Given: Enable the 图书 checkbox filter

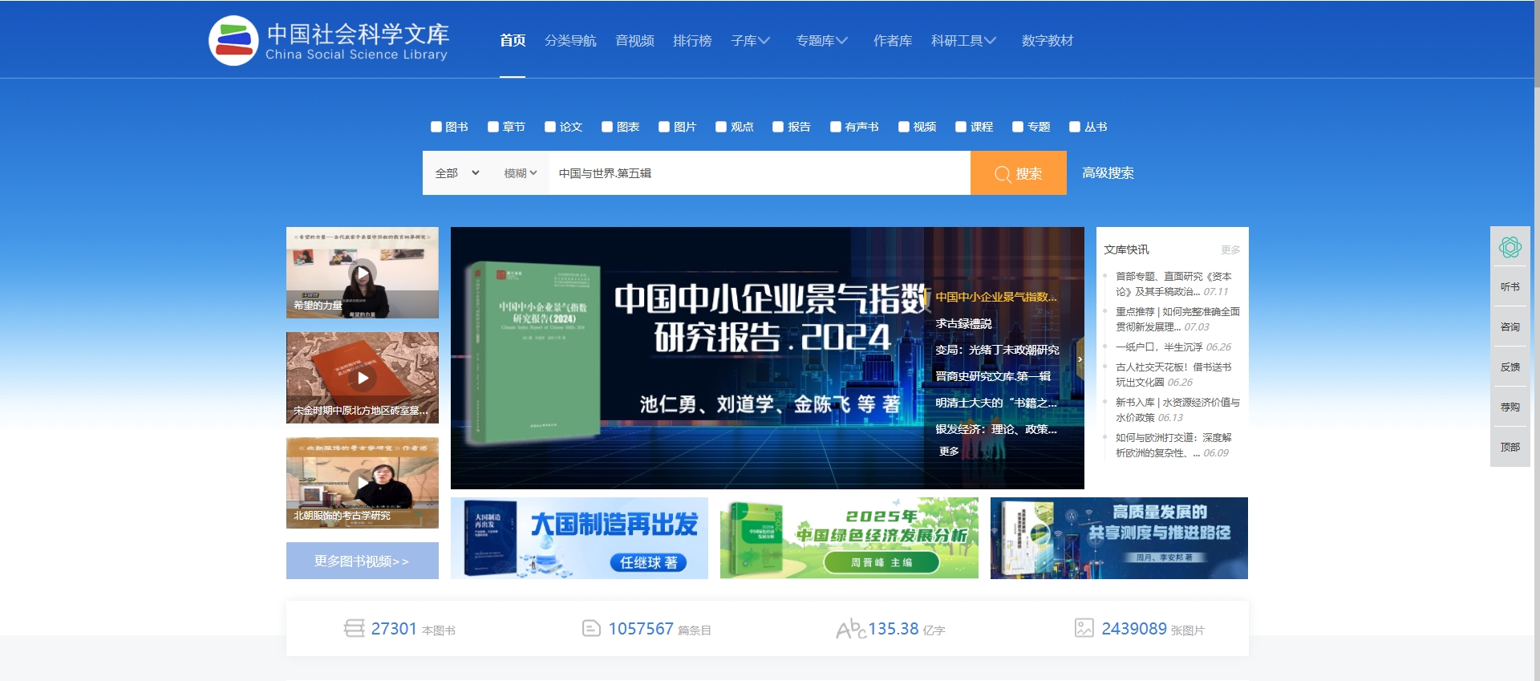Looking at the screenshot, I should (x=436, y=127).
